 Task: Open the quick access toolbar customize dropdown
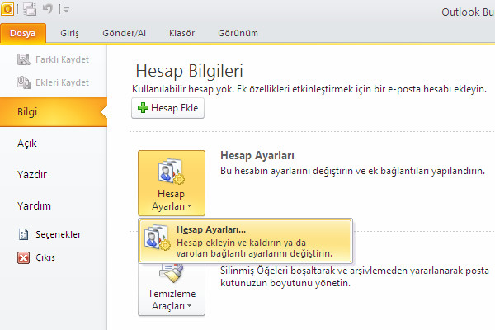tap(65, 10)
